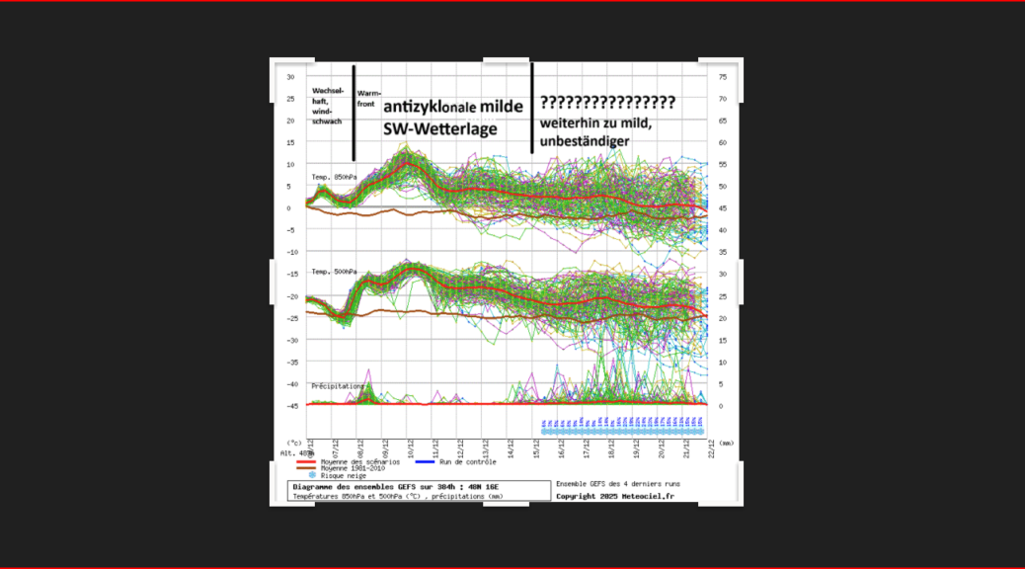
Task: Click the 'Précipitations' chart label
Action: [339, 386]
